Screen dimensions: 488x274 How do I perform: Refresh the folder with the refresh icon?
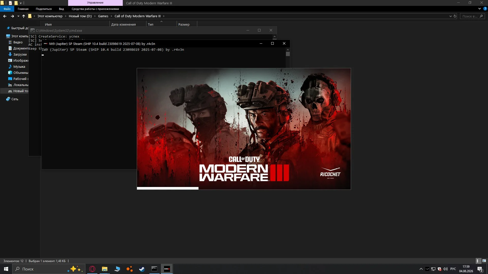tap(455, 16)
